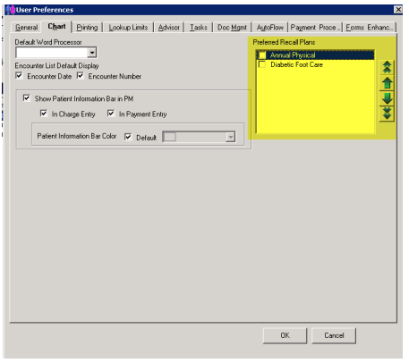Click the OK button
The width and height of the screenshot is (409, 363).
(x=285, y=335)
